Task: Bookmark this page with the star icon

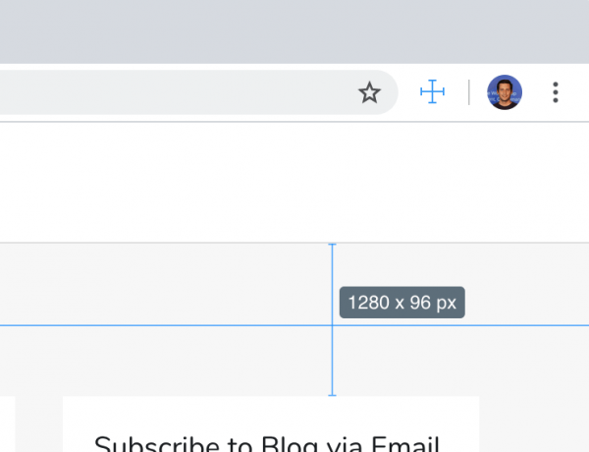Action: (x=370, y=92)
